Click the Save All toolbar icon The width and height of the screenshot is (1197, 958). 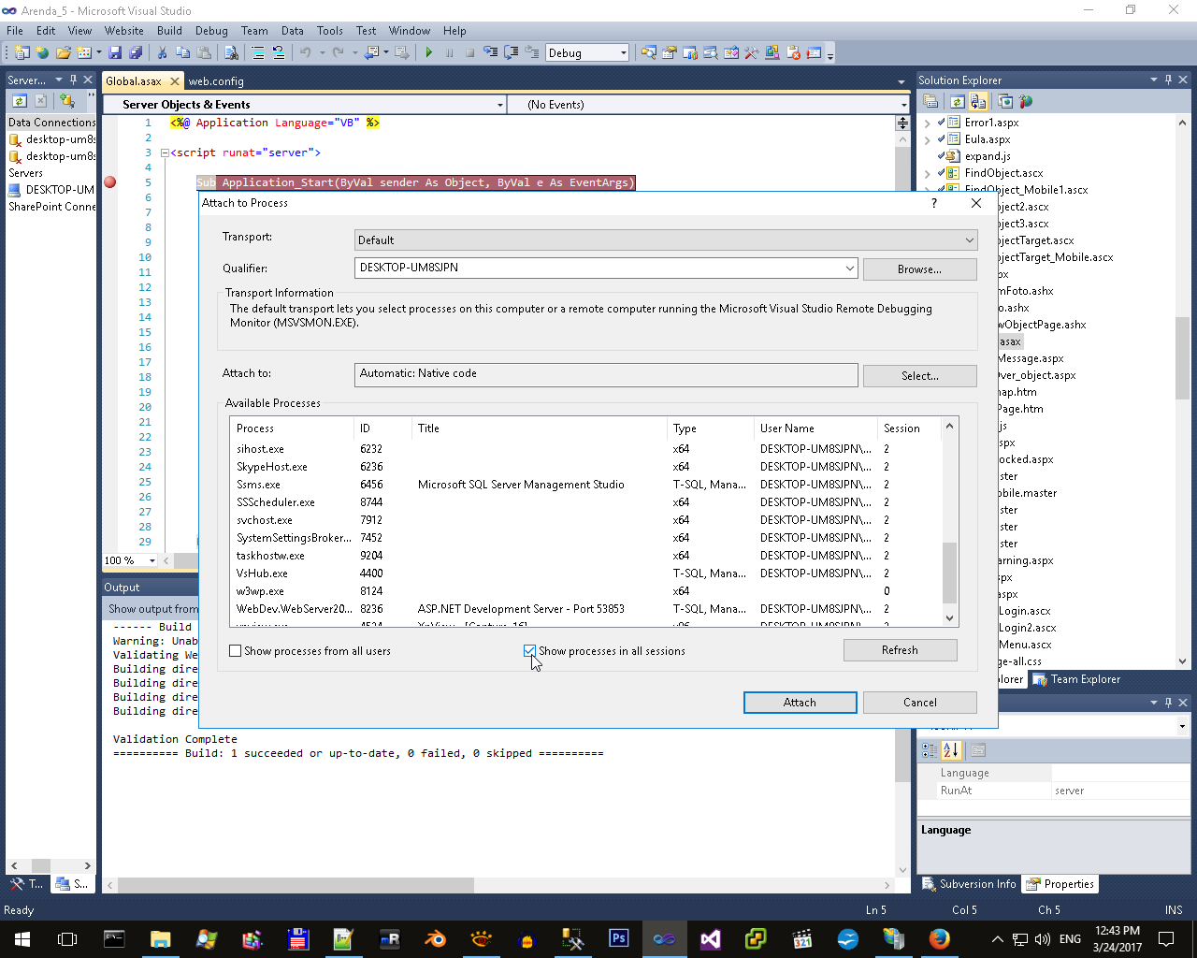[x=136, y=53]
